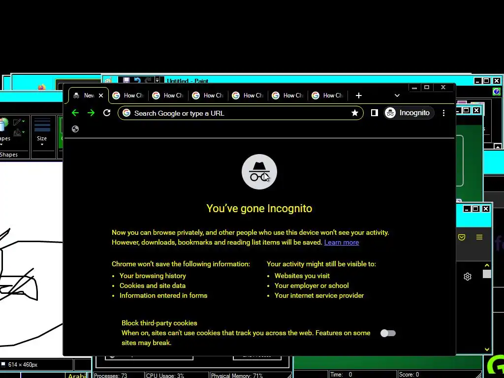Open the Learn more link
Screen dimensions: 504x378
tap(342, 242)
